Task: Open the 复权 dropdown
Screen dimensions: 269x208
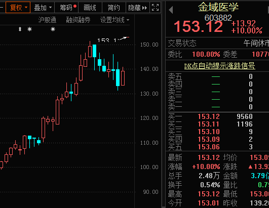Action: click(18, 8)
